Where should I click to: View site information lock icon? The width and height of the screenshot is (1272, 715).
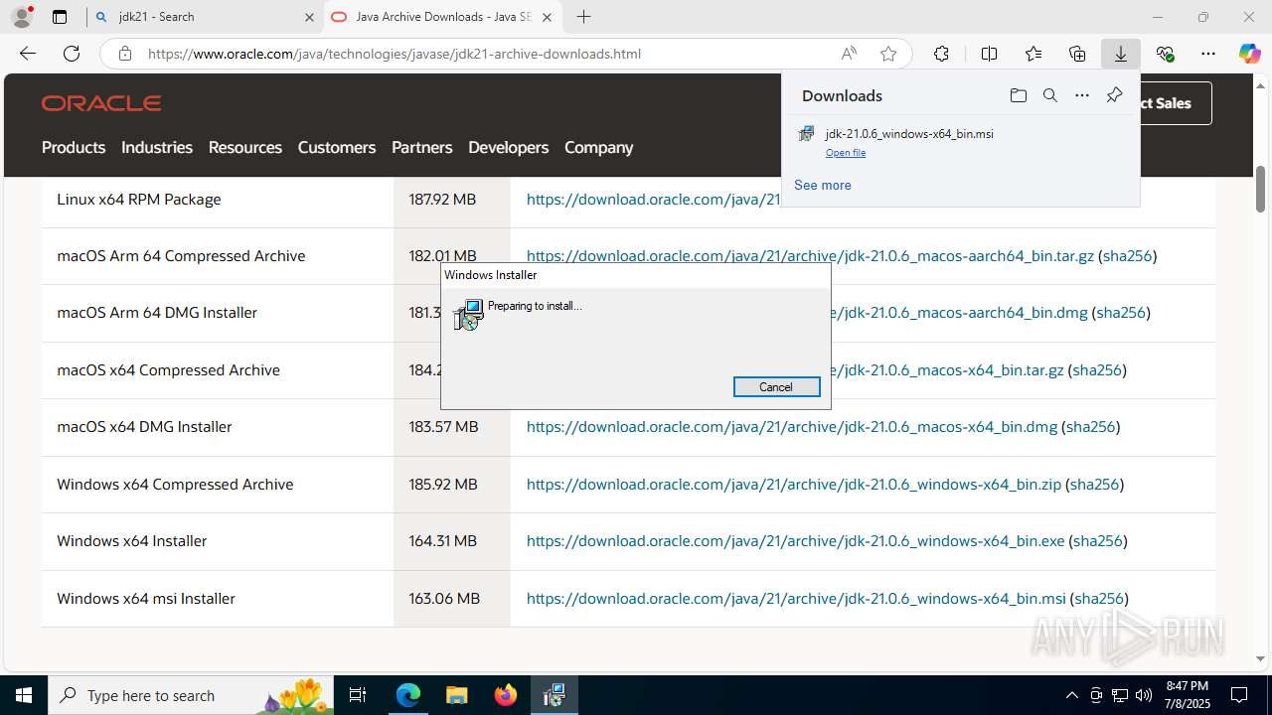coord(125,54)
